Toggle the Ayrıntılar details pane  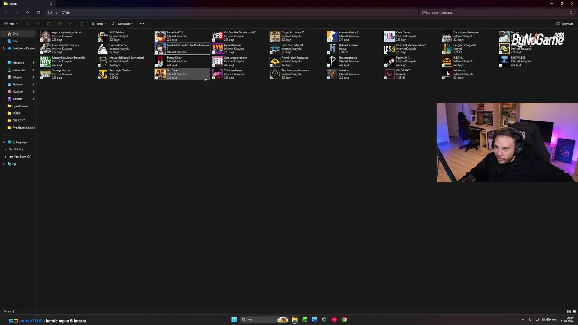(x=564, y=24)
